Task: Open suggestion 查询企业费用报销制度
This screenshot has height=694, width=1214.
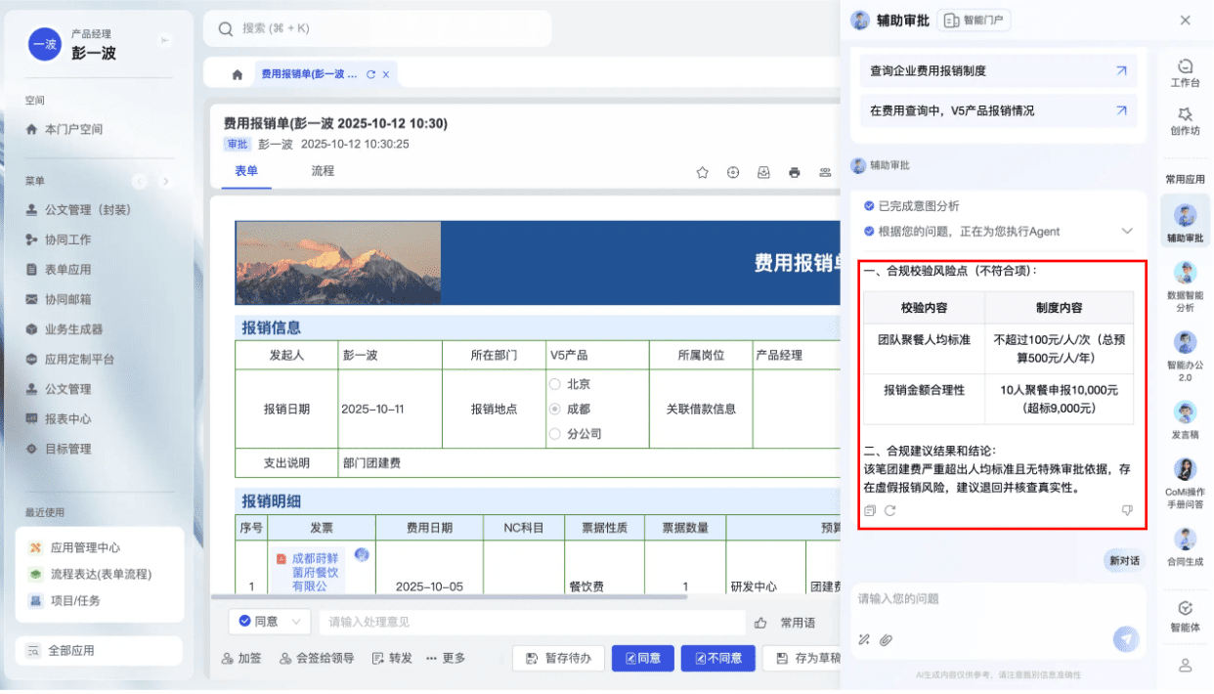Action: [x=998, y=71]
